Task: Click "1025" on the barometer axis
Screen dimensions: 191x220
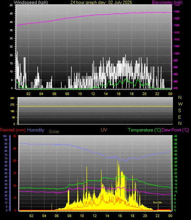Action: tap(177, 18)
